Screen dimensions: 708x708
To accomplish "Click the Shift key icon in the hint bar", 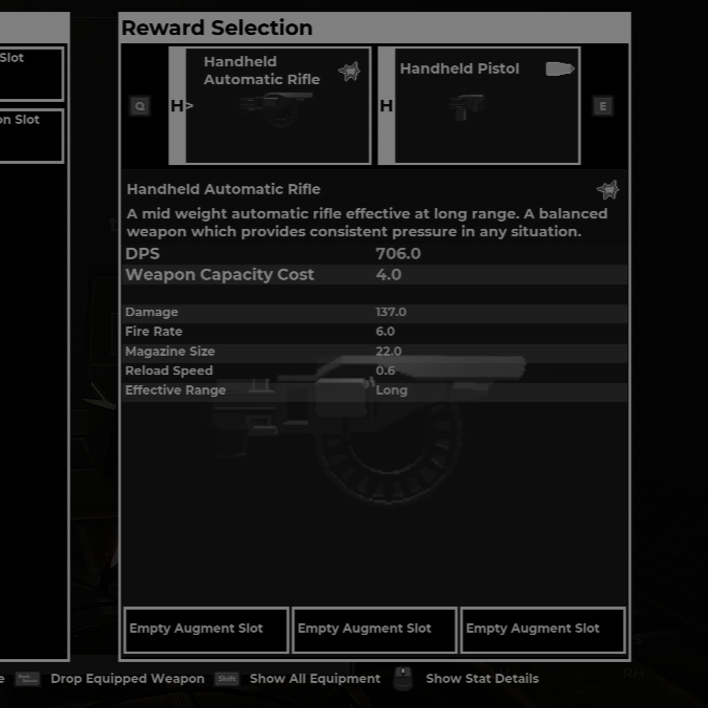I will 227,679.
